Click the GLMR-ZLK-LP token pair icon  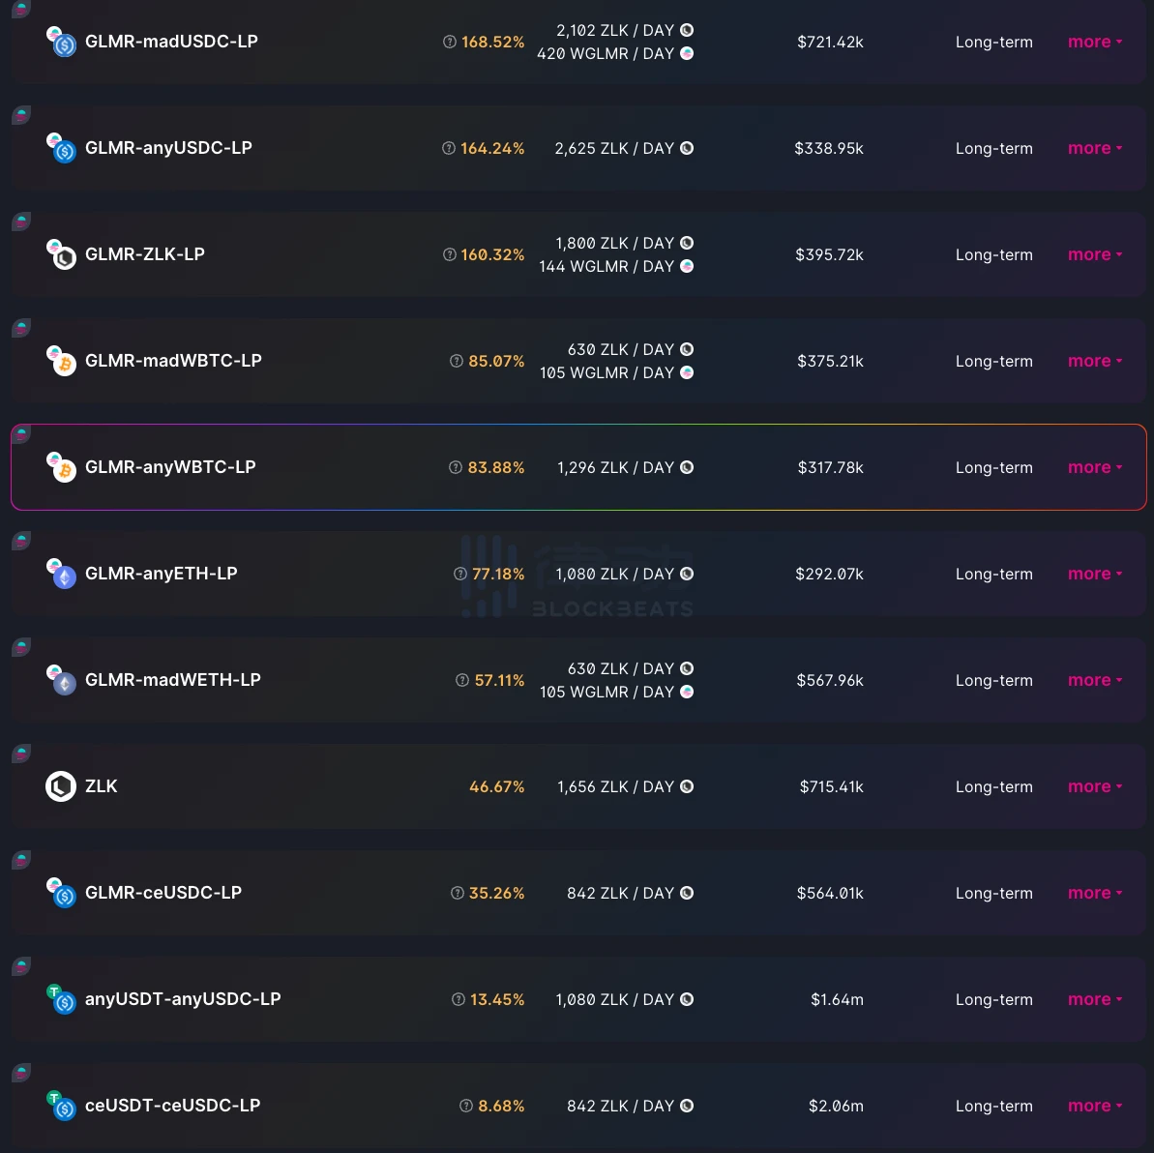[x=61, y=254]
